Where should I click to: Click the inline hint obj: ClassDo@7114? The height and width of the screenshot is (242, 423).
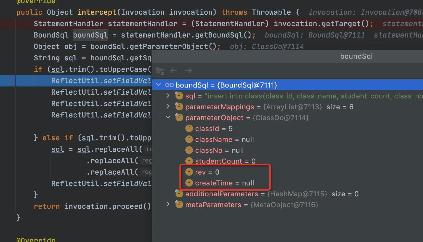point(267,46)
